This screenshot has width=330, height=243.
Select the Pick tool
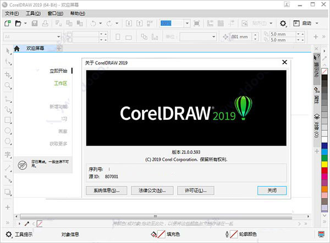(8, 51)
